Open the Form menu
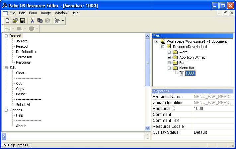The image size is (236, 149). pyautogui.click(x=33, y=13)
